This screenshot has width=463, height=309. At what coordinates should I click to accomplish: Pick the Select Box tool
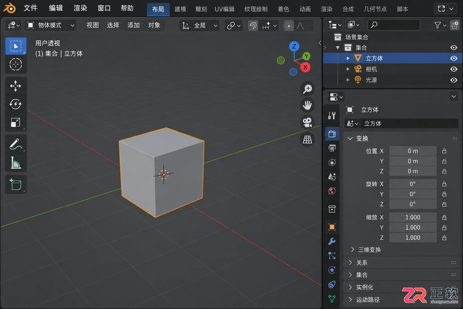(15, 46)
